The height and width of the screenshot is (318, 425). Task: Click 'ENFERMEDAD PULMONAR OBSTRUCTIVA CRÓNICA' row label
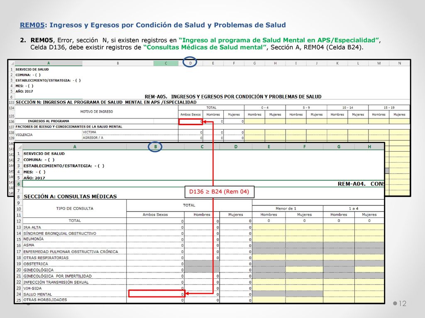(x=71, y=252)
